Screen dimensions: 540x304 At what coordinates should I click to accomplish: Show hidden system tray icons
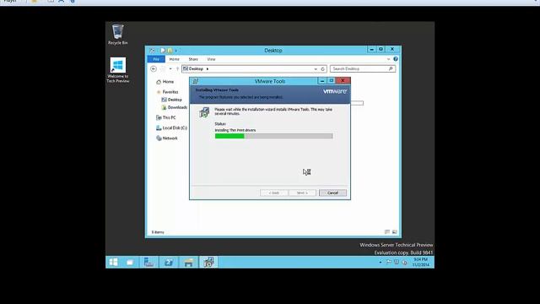[381, 263]
